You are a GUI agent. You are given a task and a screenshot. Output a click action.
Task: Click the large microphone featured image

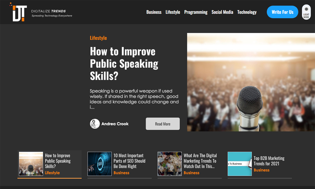point(251,82)
